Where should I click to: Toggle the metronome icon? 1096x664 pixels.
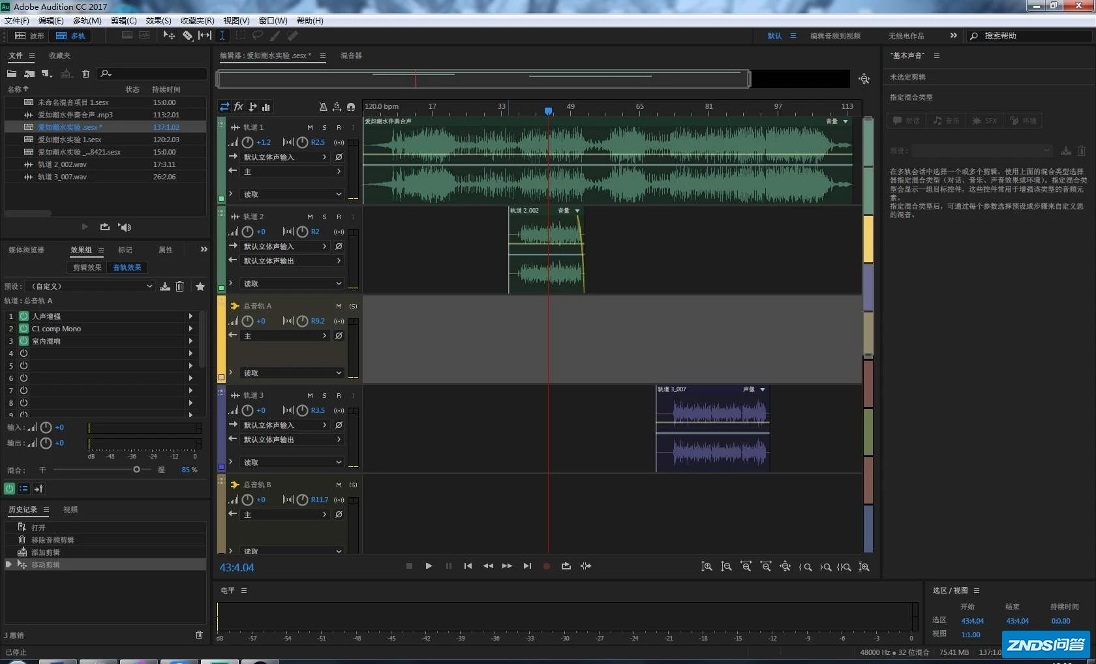(x=323, y=107)
